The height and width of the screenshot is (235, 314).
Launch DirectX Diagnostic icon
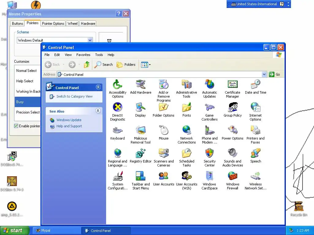[117, 112]
